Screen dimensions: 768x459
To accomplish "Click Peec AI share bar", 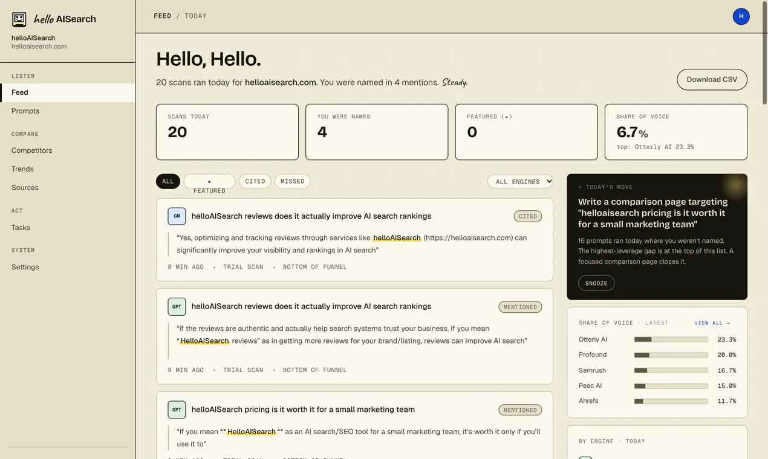I will pyautogui.click(x=671, y=386).
